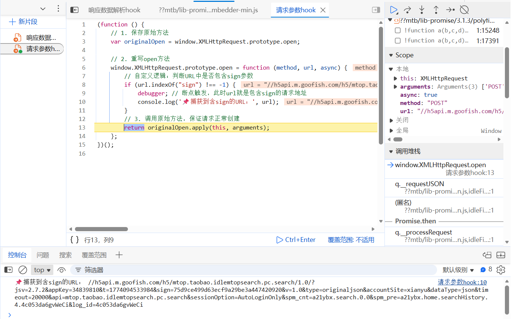Step over next function call
This screenshot has height=319, width=512.
[408, 10]
